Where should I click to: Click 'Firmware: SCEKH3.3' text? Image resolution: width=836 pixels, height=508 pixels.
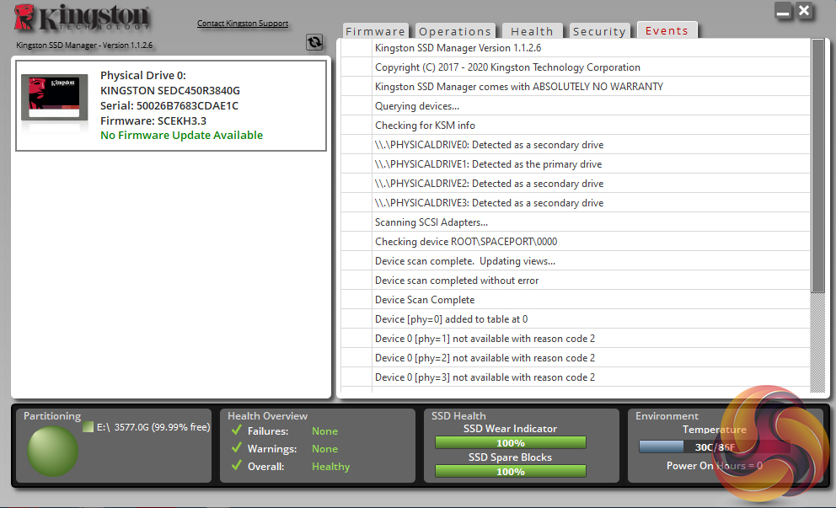(x=153, y=121)
